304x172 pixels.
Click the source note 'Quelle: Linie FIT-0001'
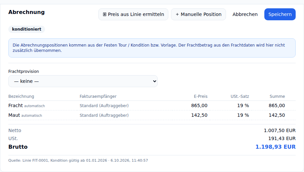pyautogui.click(x=78, y=160)
